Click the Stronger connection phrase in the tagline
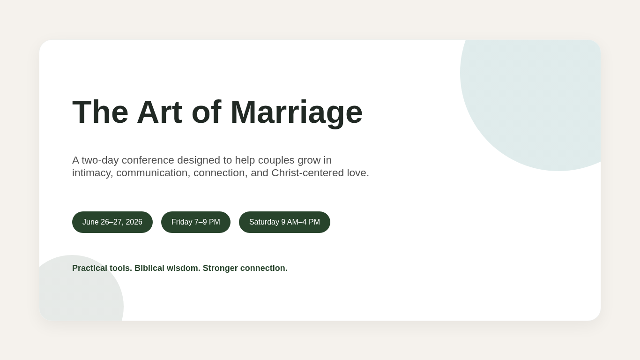The image size is (640, 360). pyautogui.click(x=245, y=268)
